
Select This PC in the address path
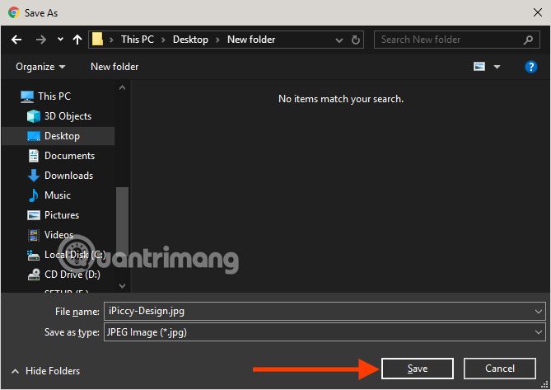pos(138,40)
